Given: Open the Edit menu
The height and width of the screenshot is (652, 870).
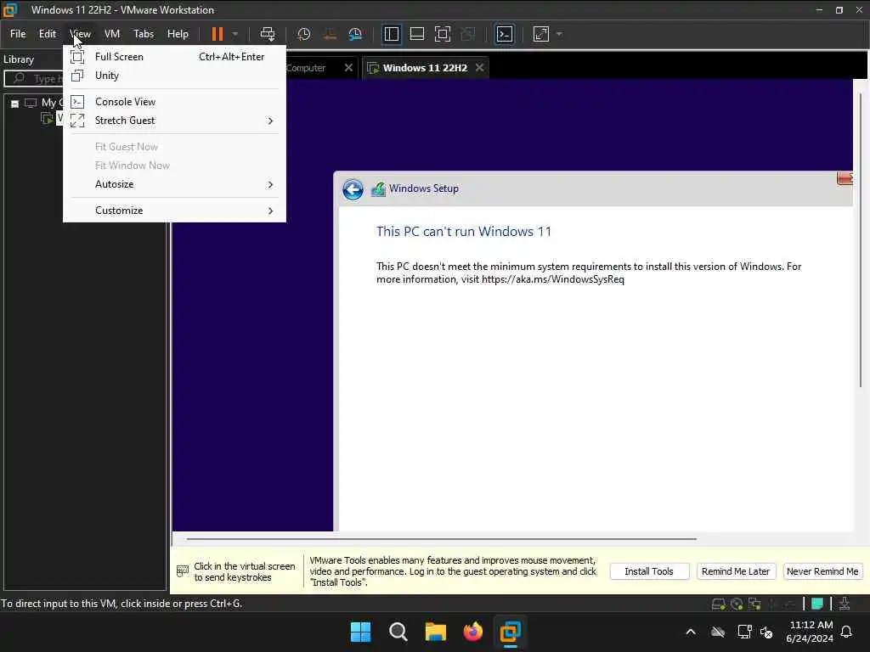Looking at the screenshot, I should (48, 34).
